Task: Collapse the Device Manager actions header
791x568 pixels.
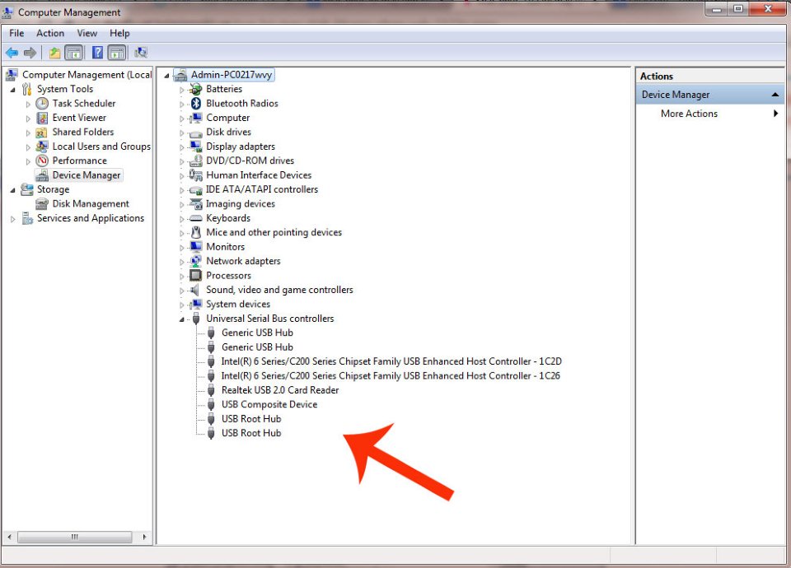Action: pos(775,95)
